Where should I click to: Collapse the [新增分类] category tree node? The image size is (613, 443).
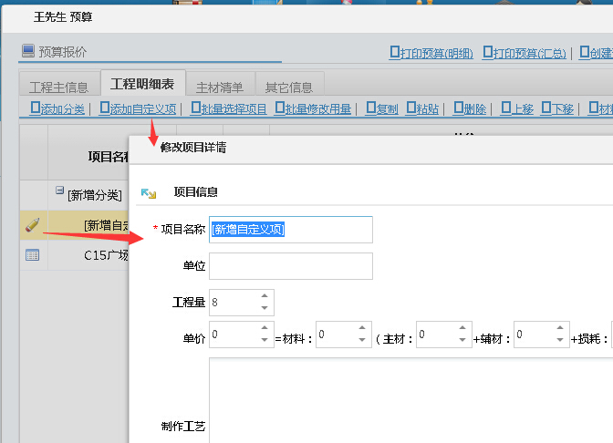pos(60,191)
